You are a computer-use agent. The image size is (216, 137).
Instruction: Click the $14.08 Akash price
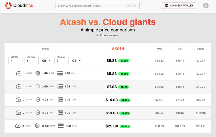[x=112, y=100]
